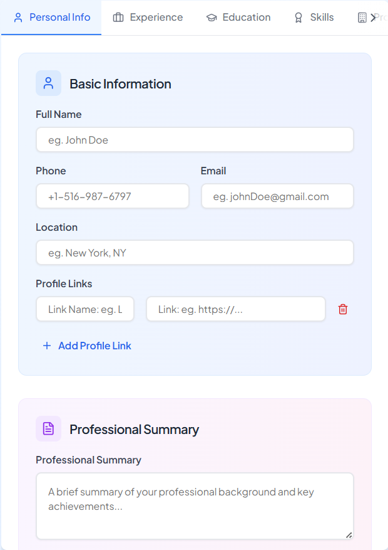
Task: Click the Basic Information section header icon
Action: click(x=48, y=83)
